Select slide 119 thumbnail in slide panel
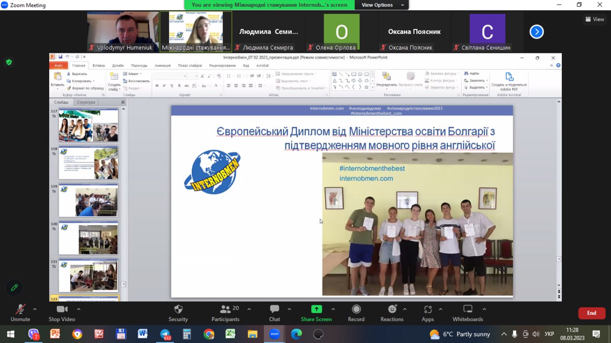Viewport: 611px width, 343px height. tap(88, 201)
